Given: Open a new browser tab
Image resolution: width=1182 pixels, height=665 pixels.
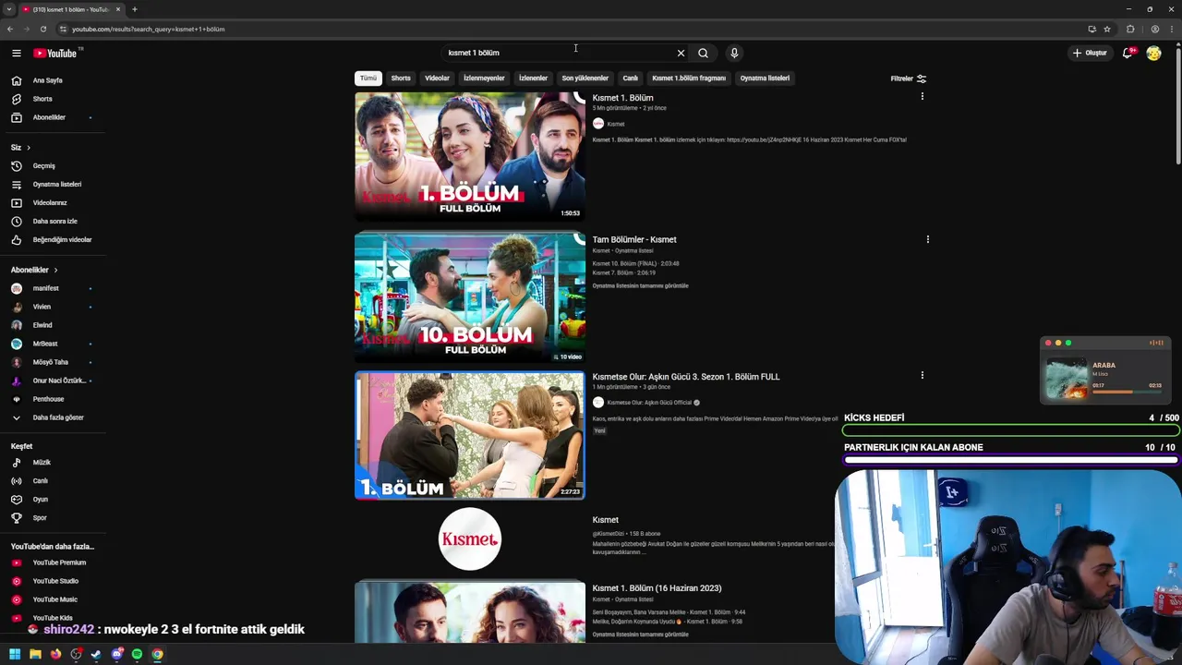Looking at the screenshot, I should (135, 9).
